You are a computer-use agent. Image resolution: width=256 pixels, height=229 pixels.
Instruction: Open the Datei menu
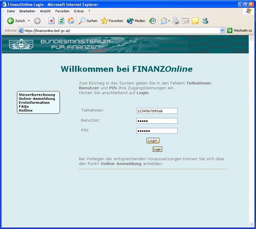(x=11, y=11)
